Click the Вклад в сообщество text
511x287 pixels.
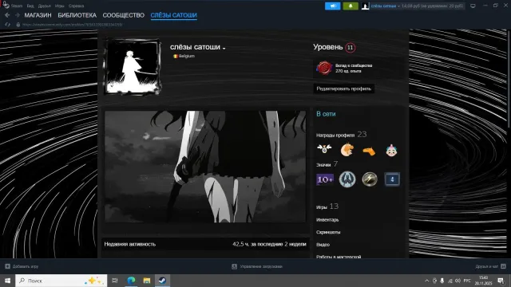point(354,65)
